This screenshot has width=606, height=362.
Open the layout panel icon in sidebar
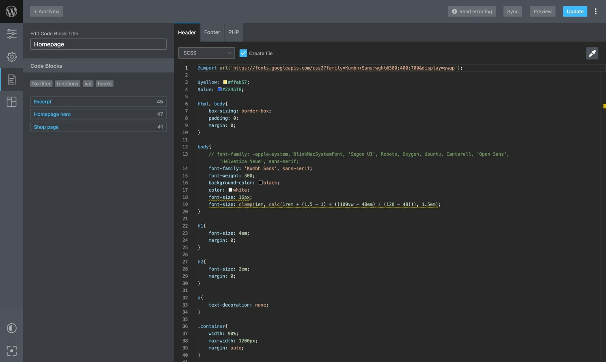12,102
